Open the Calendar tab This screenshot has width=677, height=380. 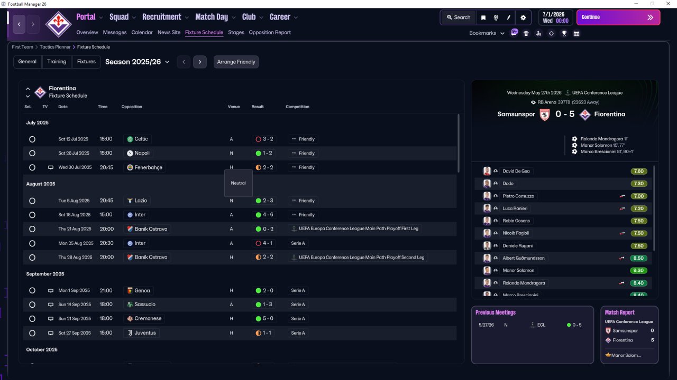142,32
